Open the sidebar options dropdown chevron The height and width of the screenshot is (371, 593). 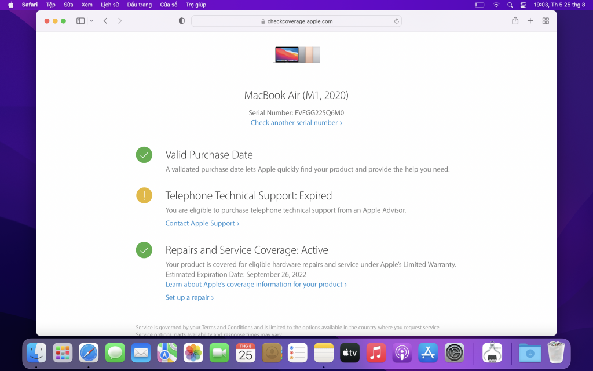pyautogui.click(x=91, y=21)
